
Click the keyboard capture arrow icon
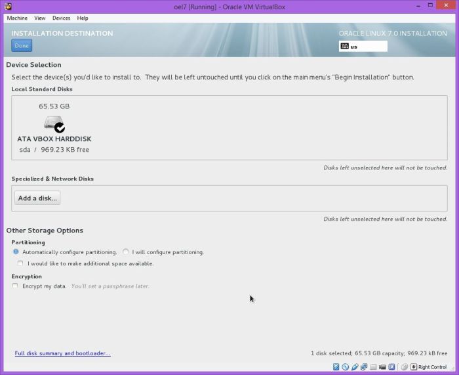pos(414,367)
